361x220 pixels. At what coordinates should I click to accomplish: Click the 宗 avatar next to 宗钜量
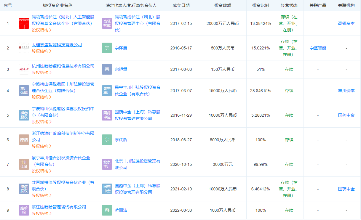(107, 69)
